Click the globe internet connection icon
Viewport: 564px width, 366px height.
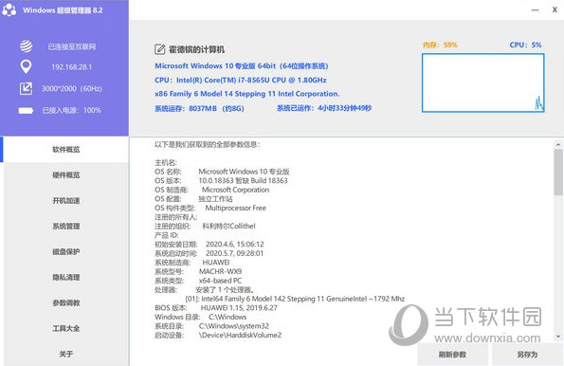[x=26, y=46]
